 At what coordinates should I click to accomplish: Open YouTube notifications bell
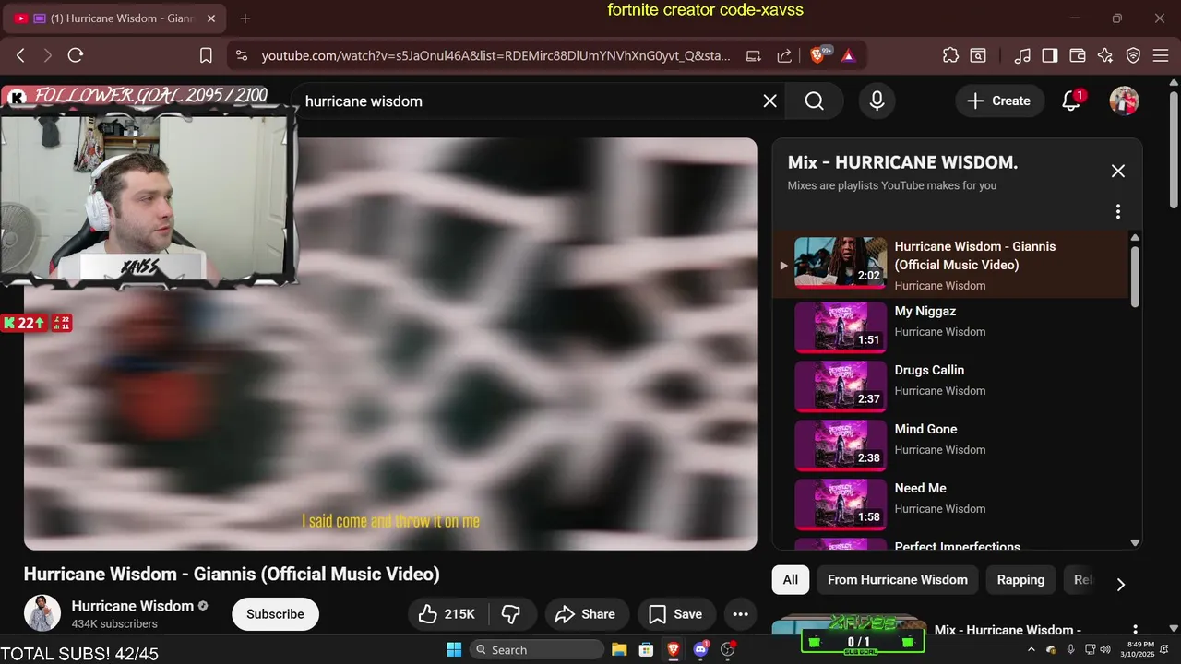coord(1071,101)
